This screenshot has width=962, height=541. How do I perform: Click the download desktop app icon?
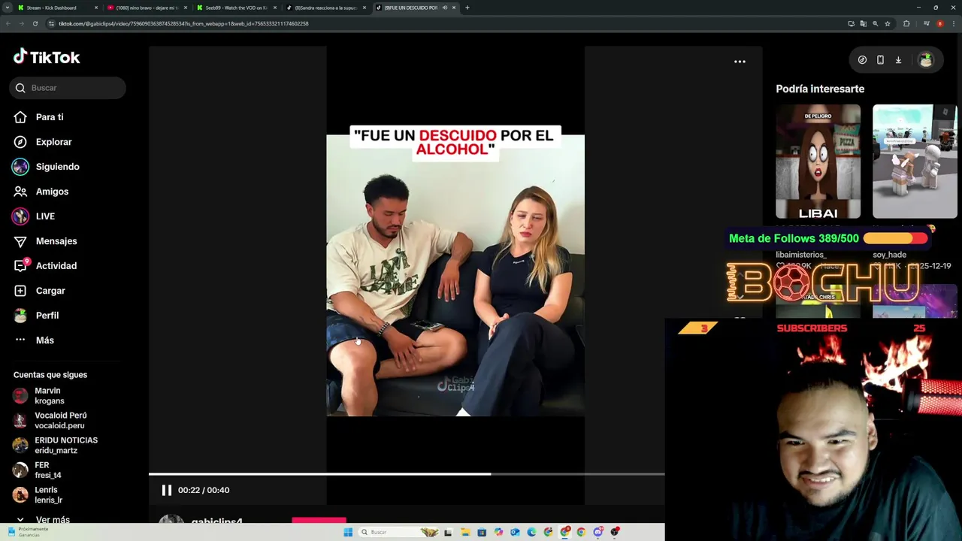coord(898,60)
